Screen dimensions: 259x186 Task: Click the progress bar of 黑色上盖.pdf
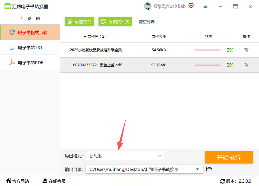coord(208,65)
